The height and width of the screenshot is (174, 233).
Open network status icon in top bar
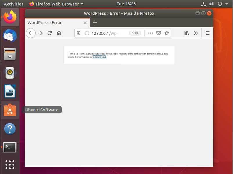204,4
